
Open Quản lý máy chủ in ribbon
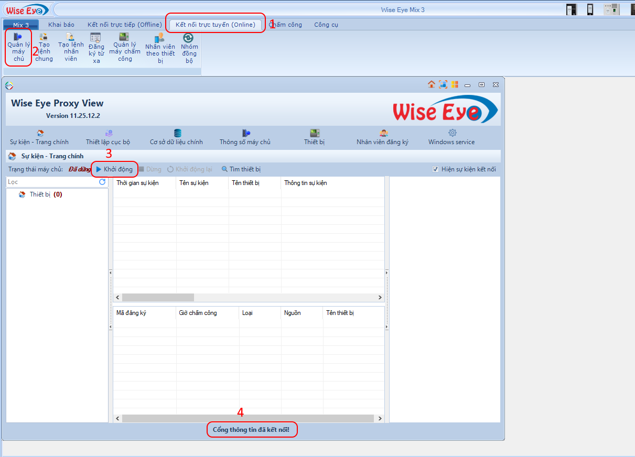(18, 46)
